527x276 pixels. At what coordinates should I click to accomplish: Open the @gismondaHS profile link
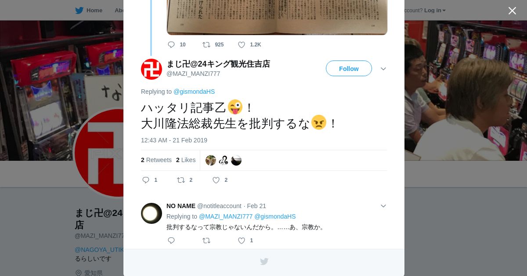194,92
